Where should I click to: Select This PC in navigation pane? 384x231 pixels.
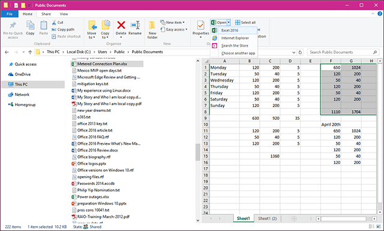33,84
